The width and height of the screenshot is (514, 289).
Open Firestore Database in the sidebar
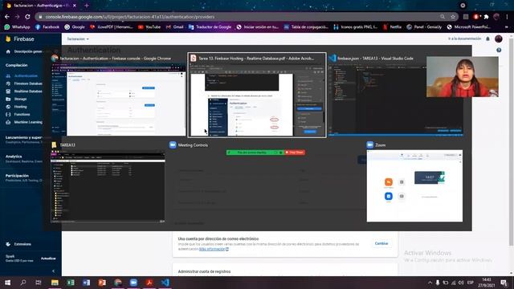point(23,83)
